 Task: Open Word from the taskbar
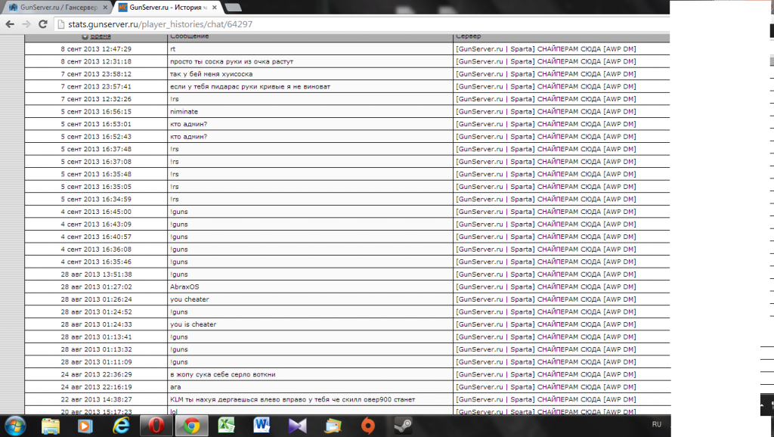click(x=262, y=426)
